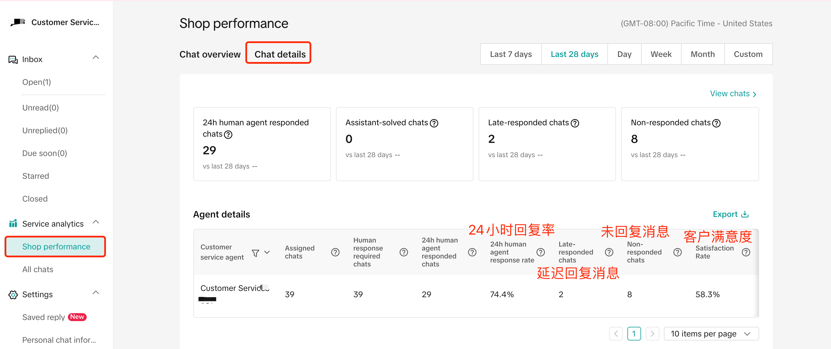Click help icon for Assigned chats column
831x349 pixels.
point(335,252)
